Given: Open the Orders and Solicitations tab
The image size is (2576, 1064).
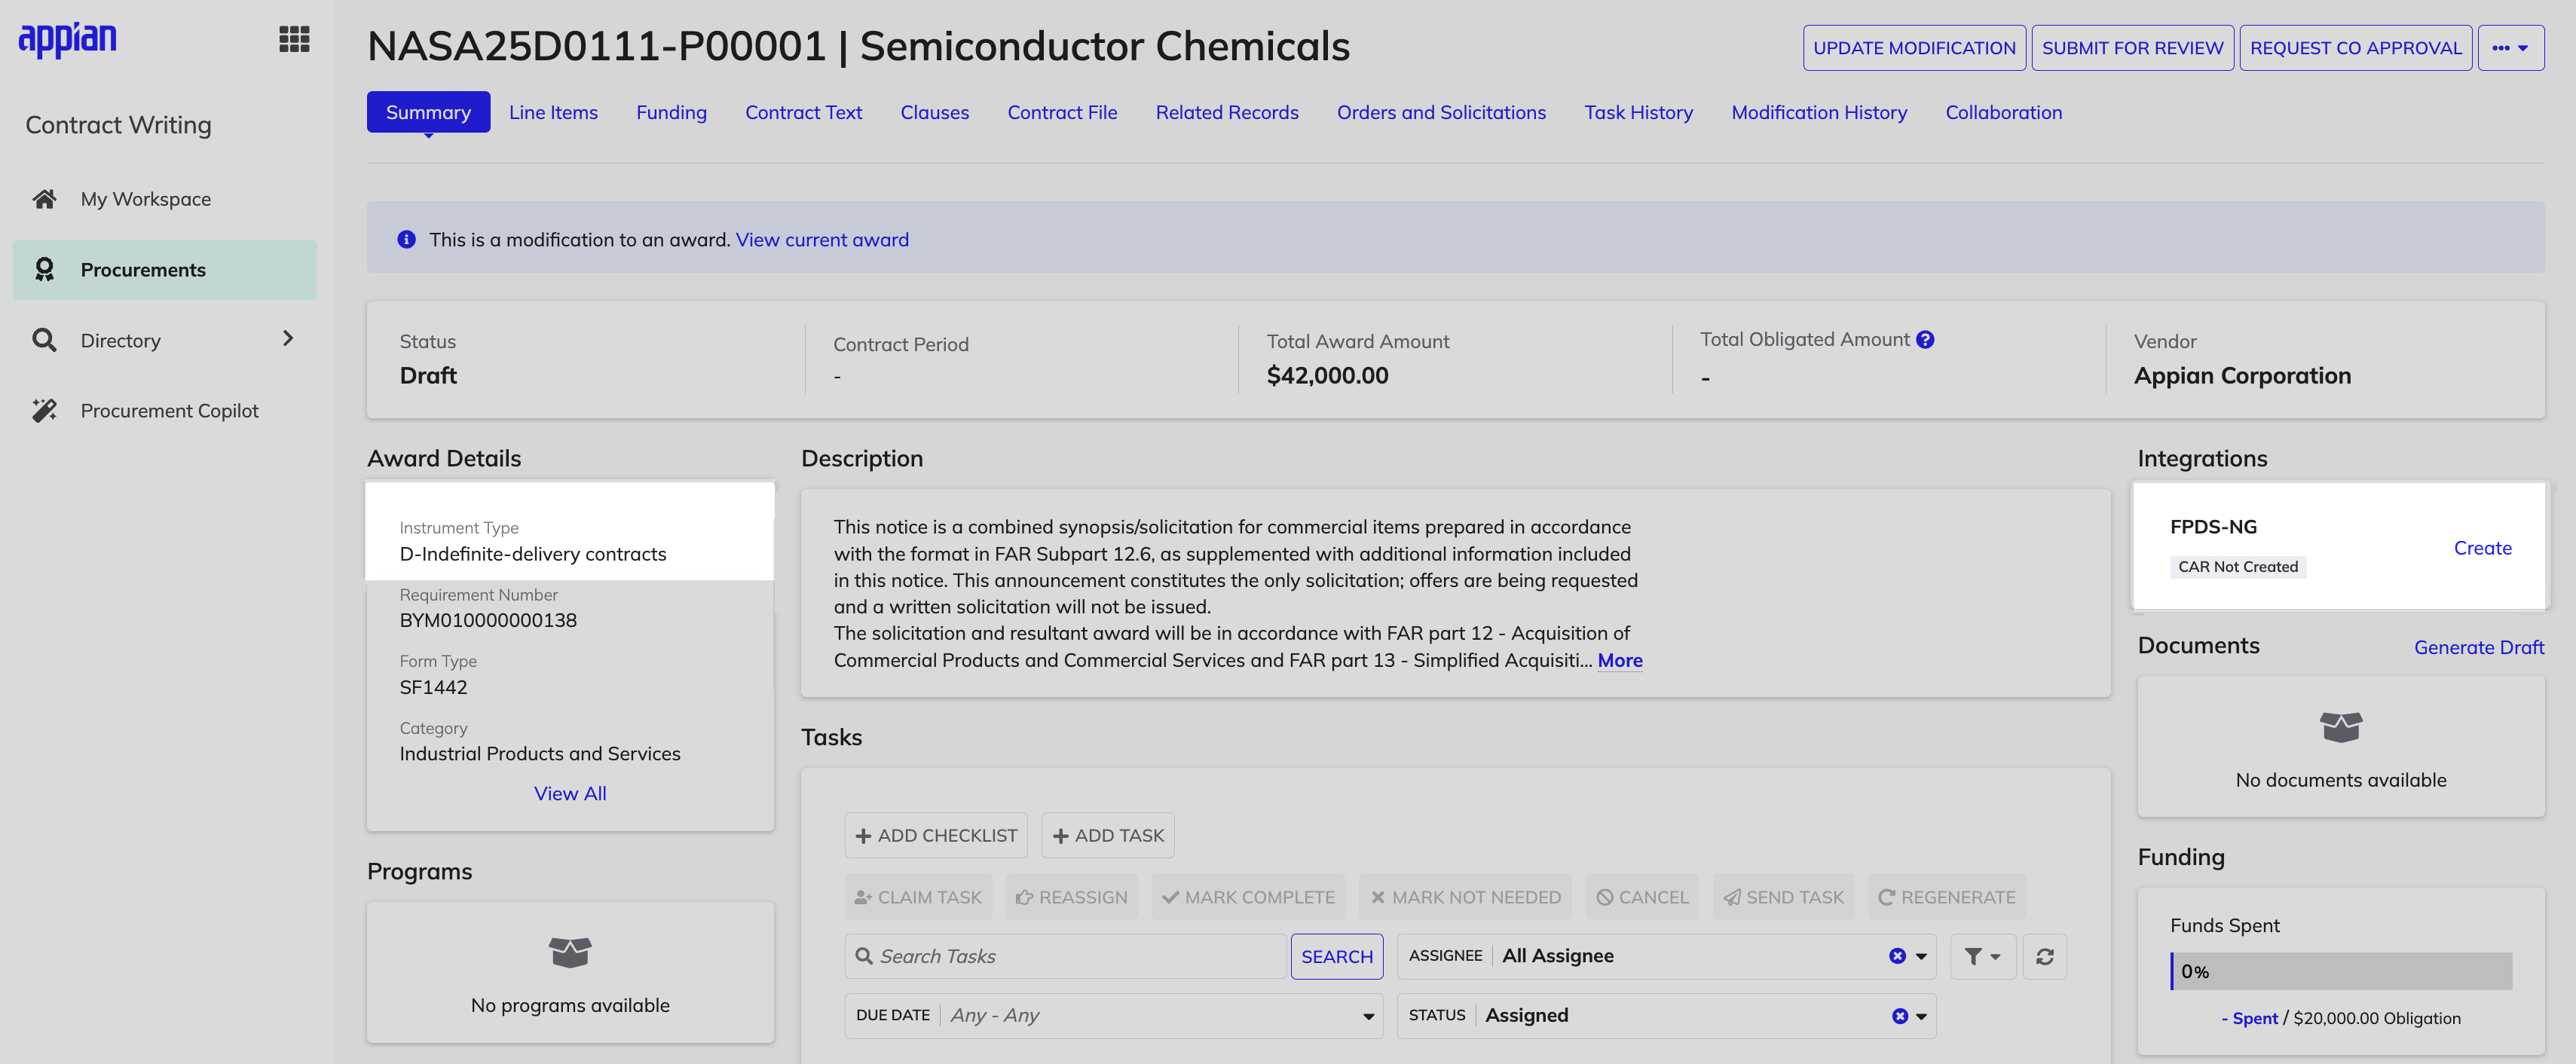Looking at the screenshot, I should pyautogui.click(x=1441, y=112).
